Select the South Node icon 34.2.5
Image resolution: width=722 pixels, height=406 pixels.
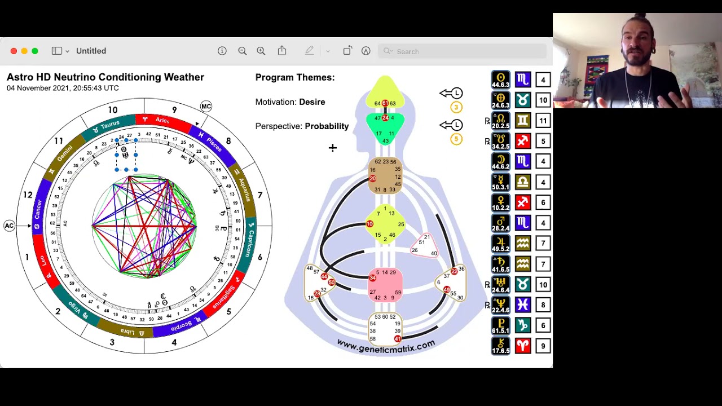[500, 141]
